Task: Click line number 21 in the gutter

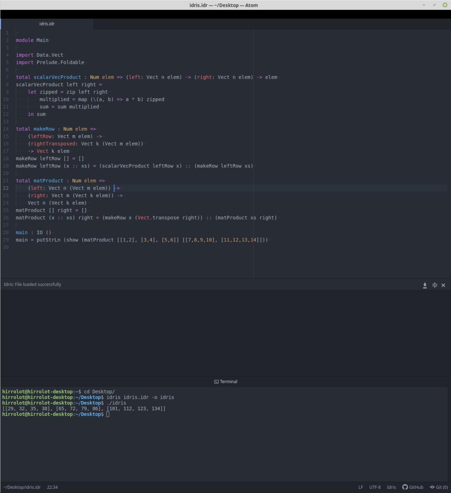Action: pyautogui.click(x=6, y=181)
